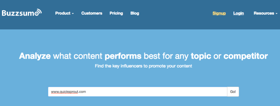Expand the Resources dropdown menu
Viewport: 280px width, 106px height.
tap(266, 13)
